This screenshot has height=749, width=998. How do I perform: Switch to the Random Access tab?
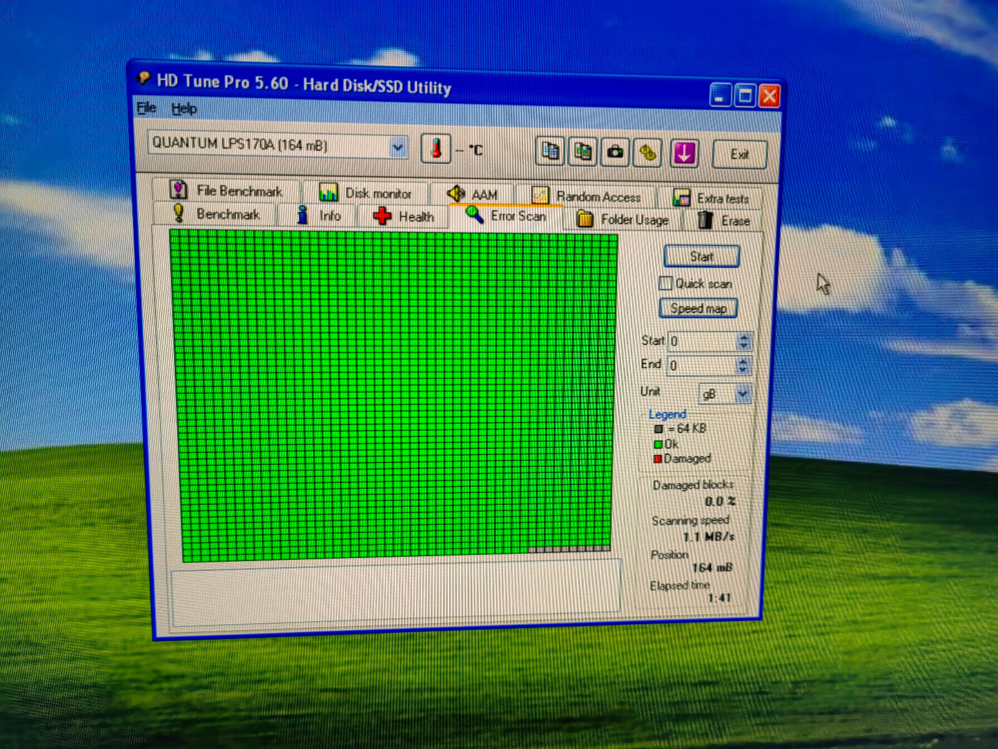(x=586, y=197)
